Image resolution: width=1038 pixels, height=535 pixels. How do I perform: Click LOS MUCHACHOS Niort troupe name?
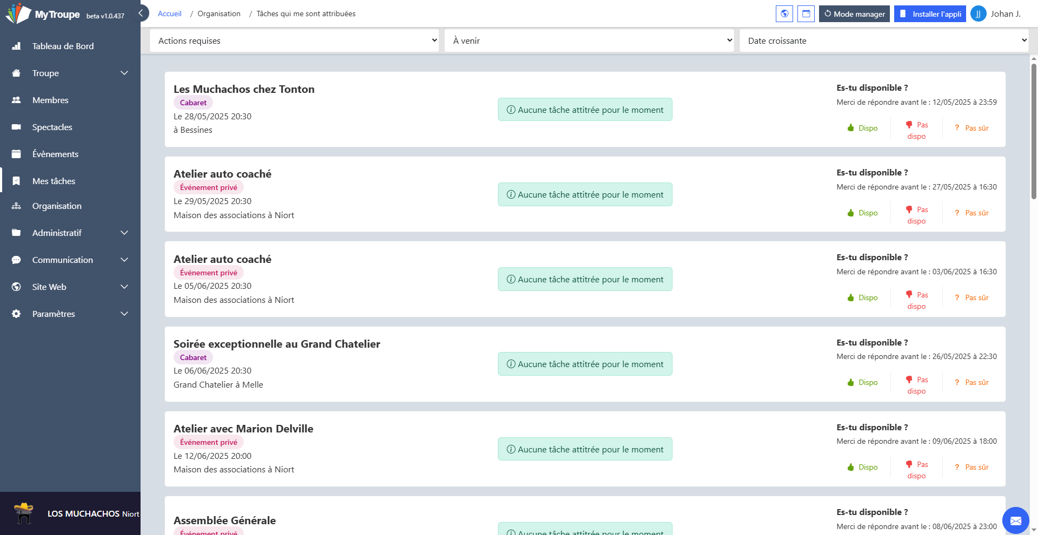93,513
